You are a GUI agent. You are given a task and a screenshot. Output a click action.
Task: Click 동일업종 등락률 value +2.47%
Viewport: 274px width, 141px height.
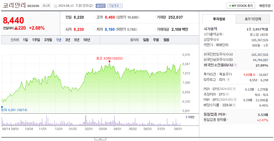click(262, 120)
